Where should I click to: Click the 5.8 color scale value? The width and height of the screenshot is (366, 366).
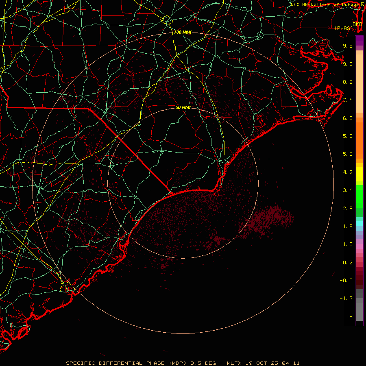click(x=348, y=136)
